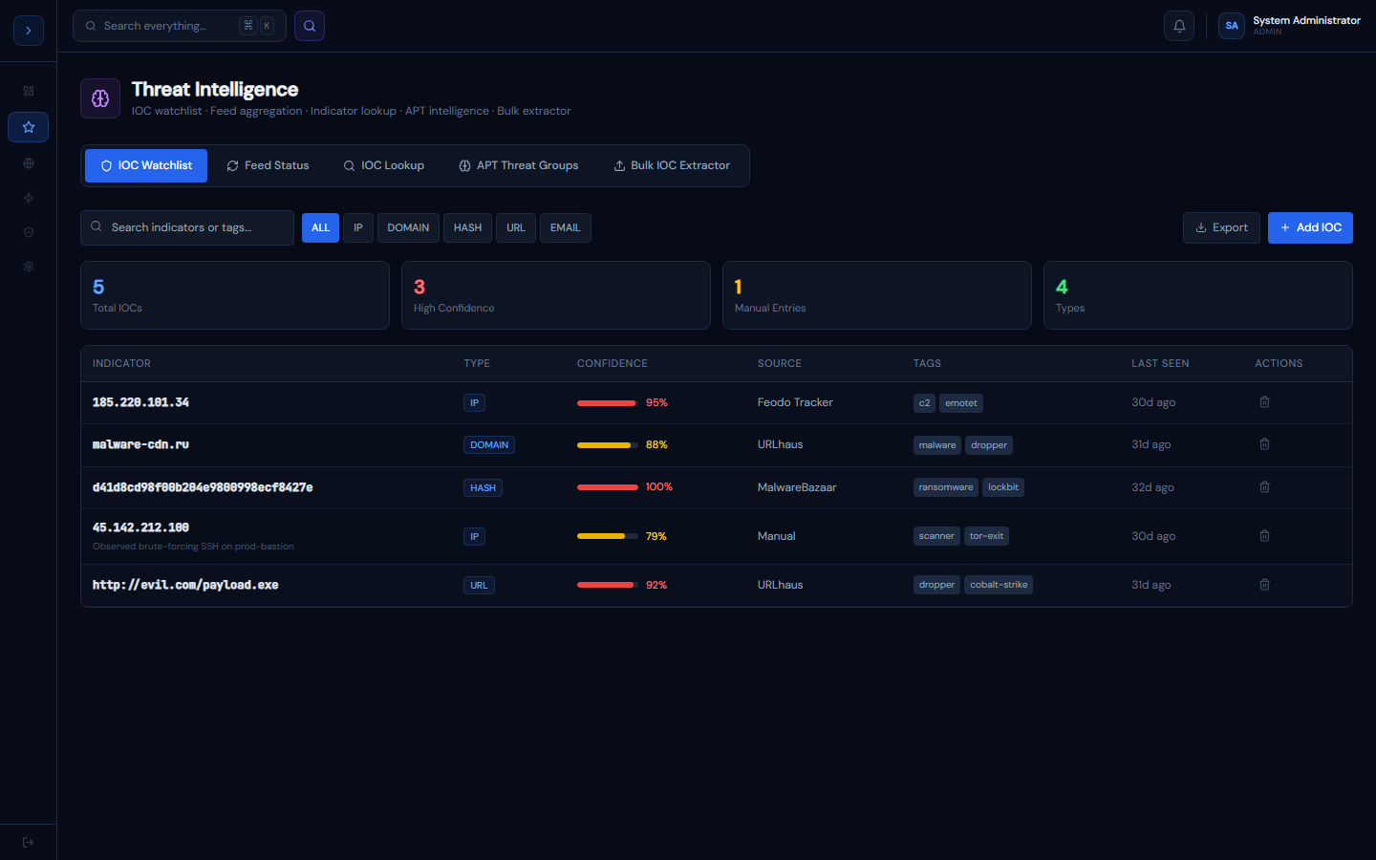Filter the watchlist by IP type
Image resolution: width=1376 pixels, height=860 pixels.
click(x=358, y=227)
